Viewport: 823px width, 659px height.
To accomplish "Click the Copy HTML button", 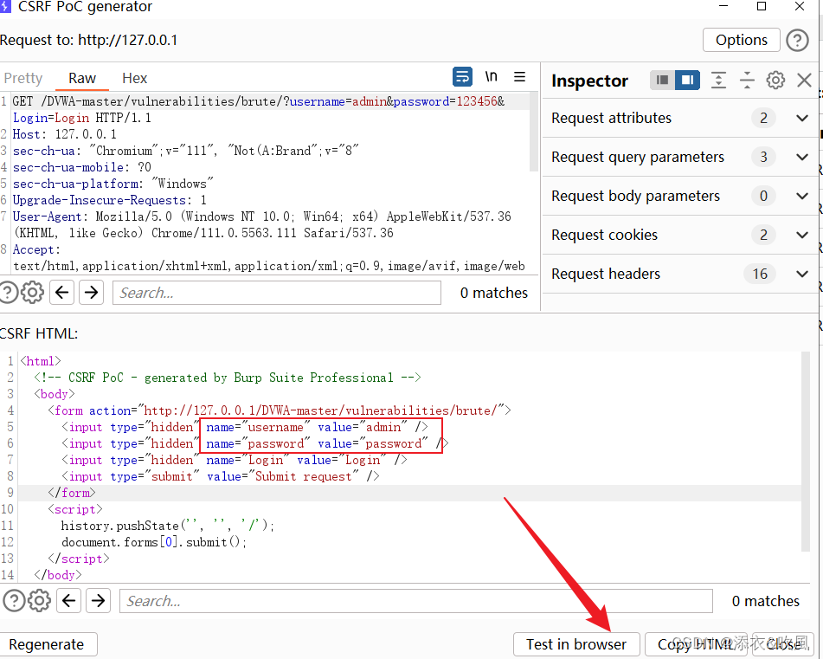I will (696, 644).
